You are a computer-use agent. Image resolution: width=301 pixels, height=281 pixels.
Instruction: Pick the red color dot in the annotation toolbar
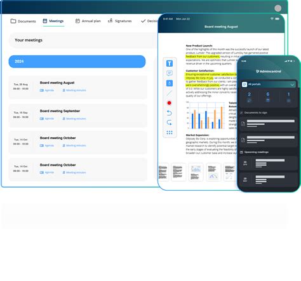pos(169,103)
